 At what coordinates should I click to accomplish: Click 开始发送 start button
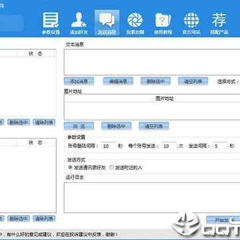tap(223, 220)
